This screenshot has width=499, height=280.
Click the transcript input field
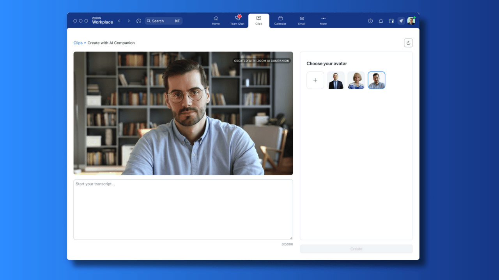tap(183, 209)
